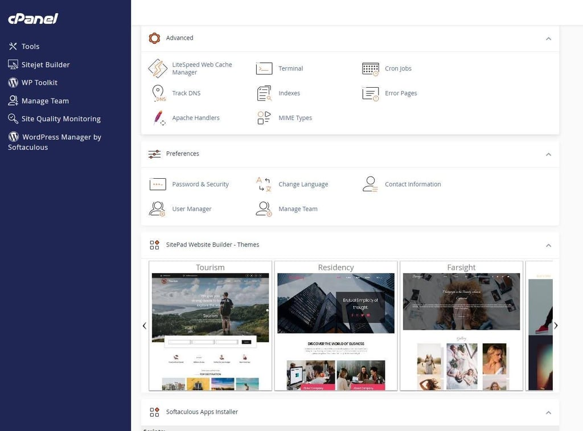Select Sitejet Builder in sidebar

coord(46,65)
